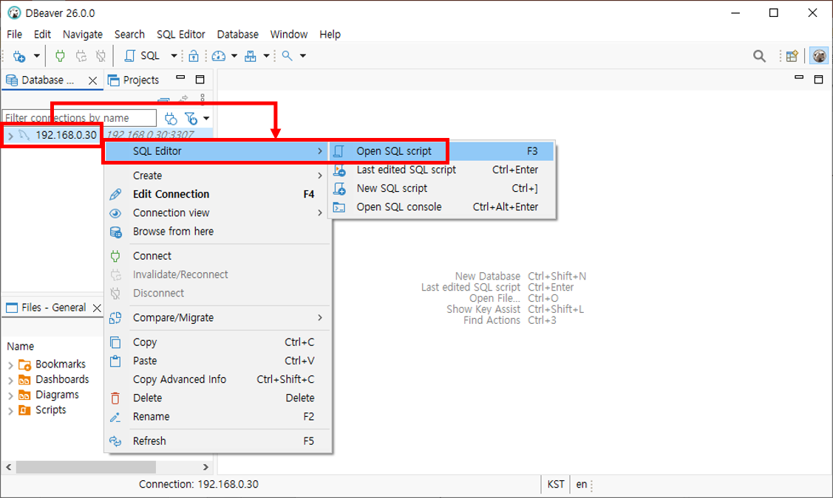Choose SQL Editor in the context menu
833x498 pixels.
click(x=217, y=151)
